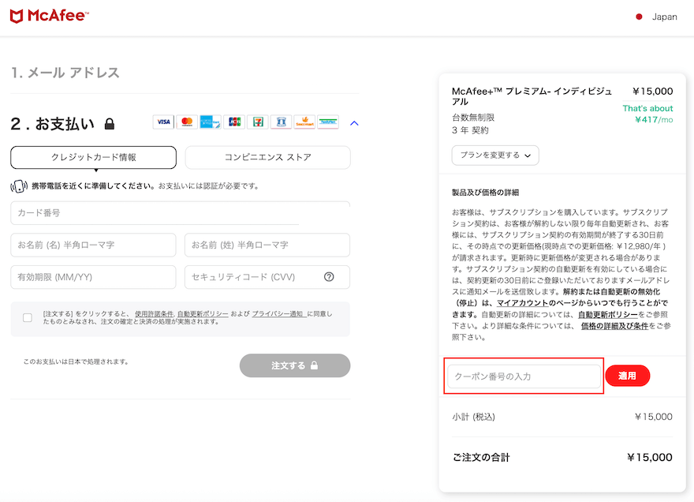Click the 有効期限 (MM/YY) field
The width and height of the screenshot is (694, 502).
click(93, 277)
